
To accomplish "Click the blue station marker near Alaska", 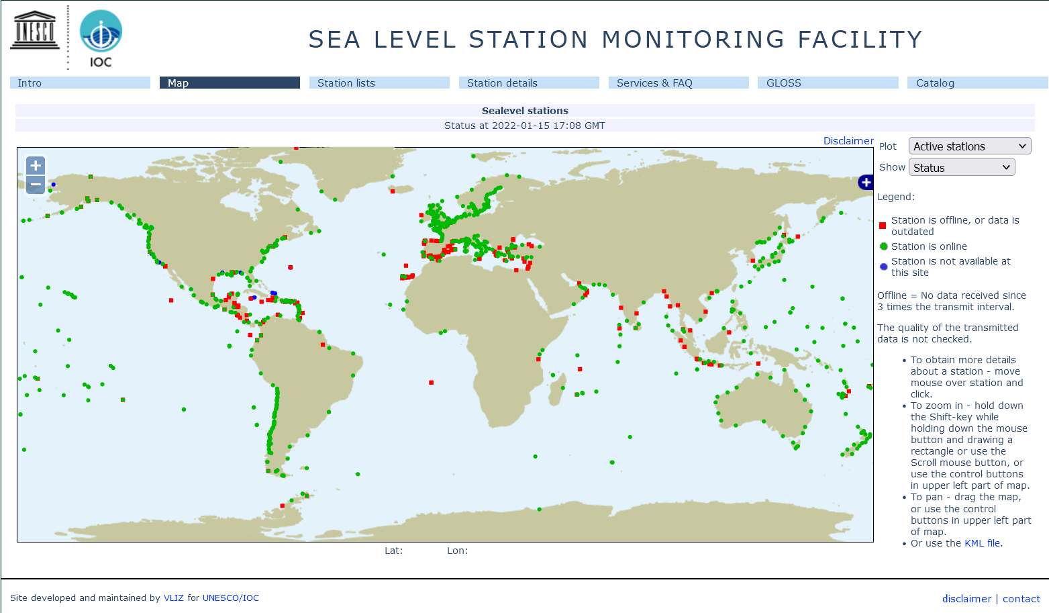I will [54, 184].
